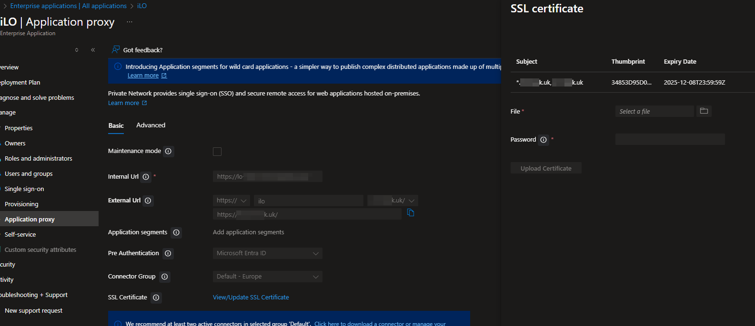Screen dimensions: 755x326
Task: Open the external URL domain dropdown
Action: [393, 201]
